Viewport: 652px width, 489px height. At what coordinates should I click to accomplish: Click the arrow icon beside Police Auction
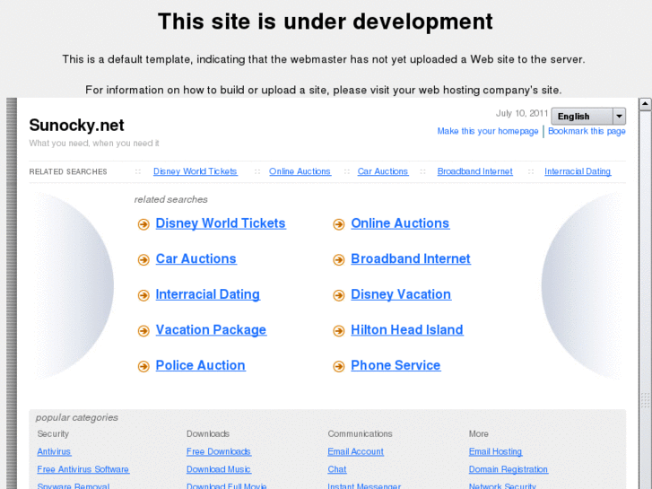tap(143, 366)
